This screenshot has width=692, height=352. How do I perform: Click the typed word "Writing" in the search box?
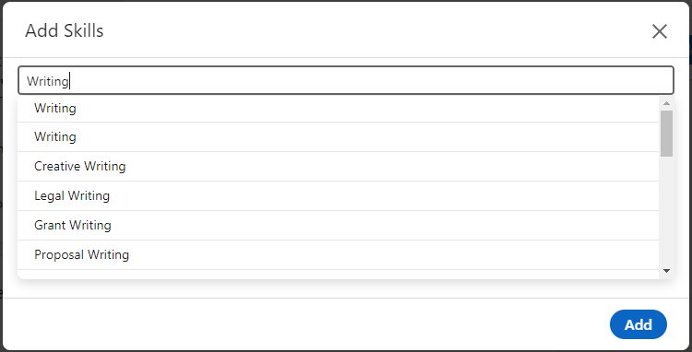click(x=48, y=81)
